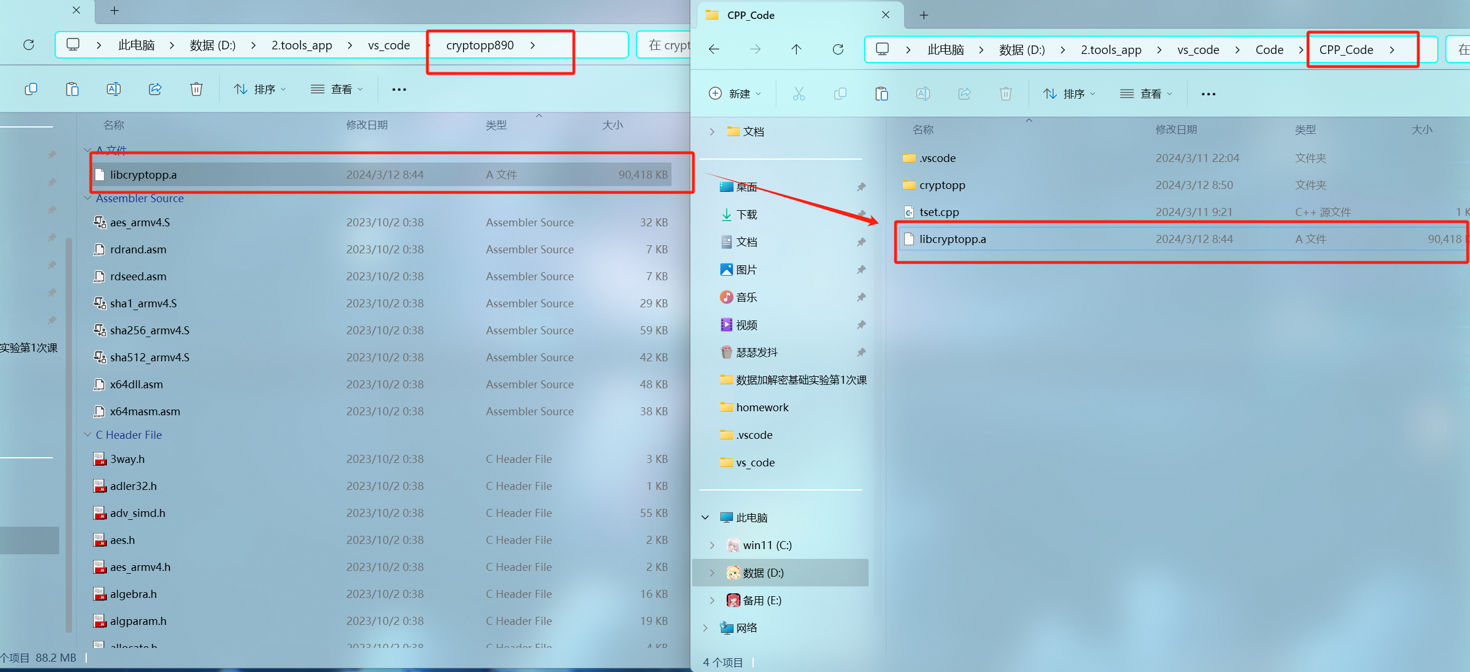
Task: Navigate back in the right Explorer window
Action: point(714,49)
